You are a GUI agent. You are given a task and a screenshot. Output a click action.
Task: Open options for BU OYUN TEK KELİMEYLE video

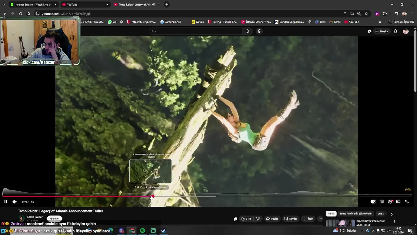(x=395, y=222)
